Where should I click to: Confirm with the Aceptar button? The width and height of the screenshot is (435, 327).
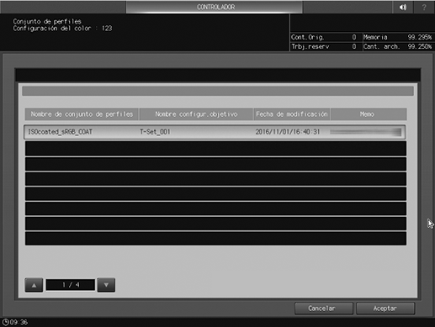[385, 309]
